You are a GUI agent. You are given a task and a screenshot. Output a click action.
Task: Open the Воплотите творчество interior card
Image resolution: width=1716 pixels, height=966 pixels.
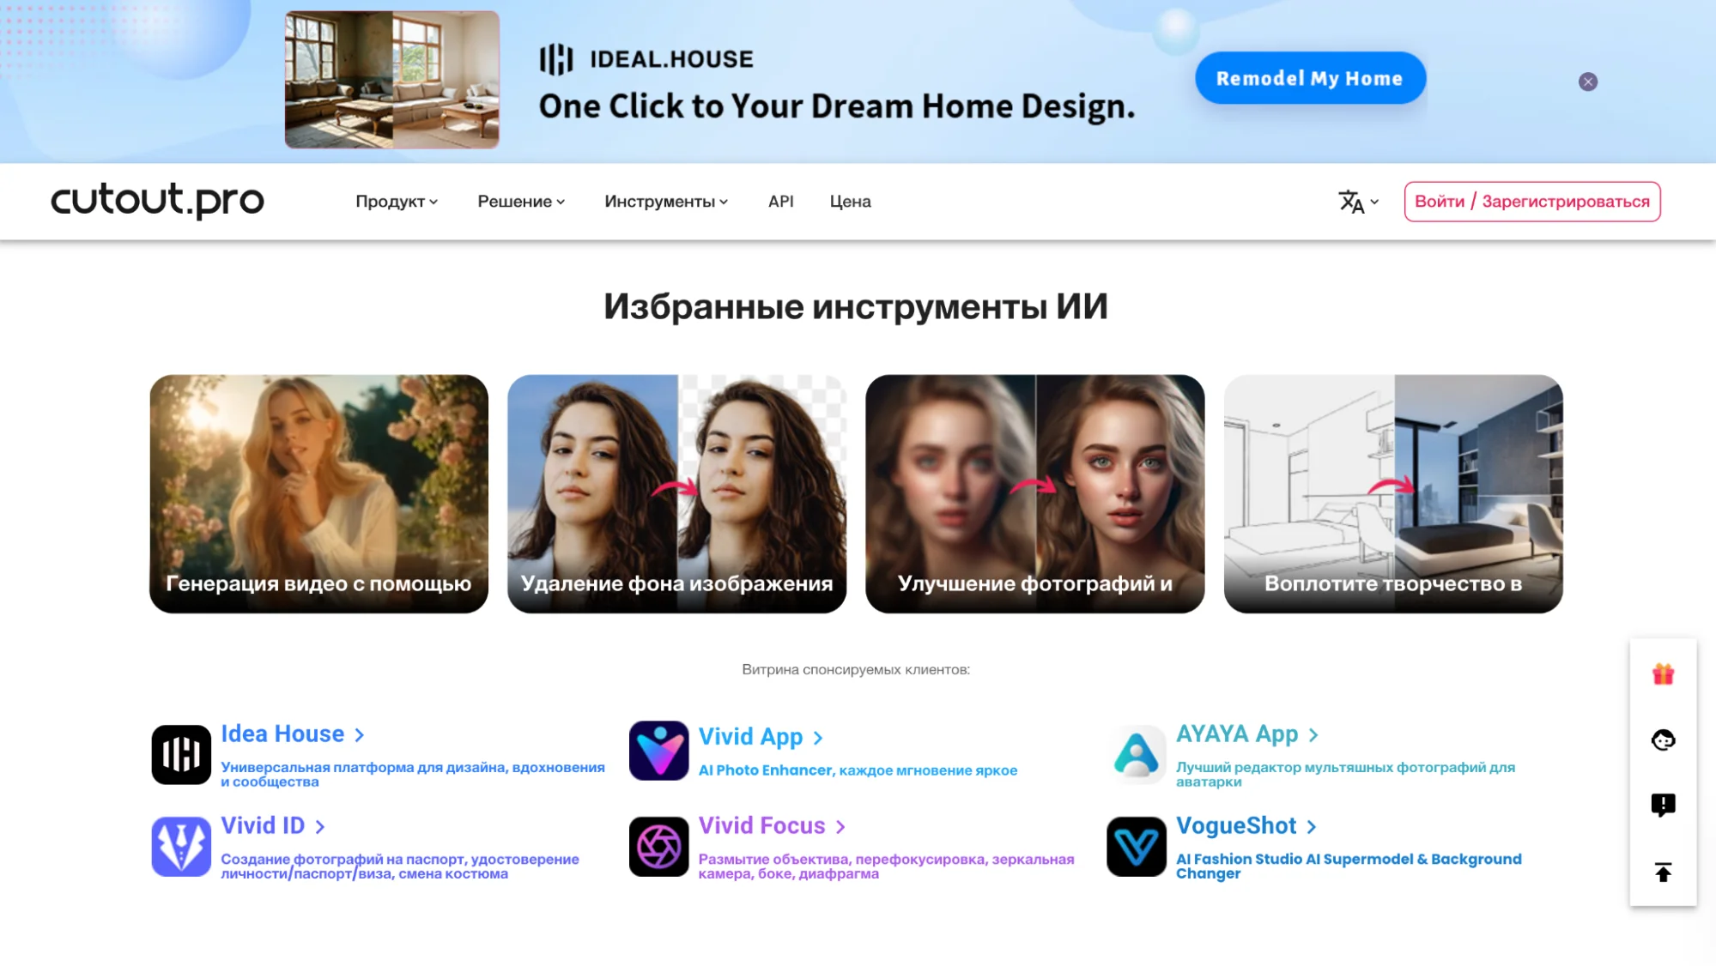1392,493
